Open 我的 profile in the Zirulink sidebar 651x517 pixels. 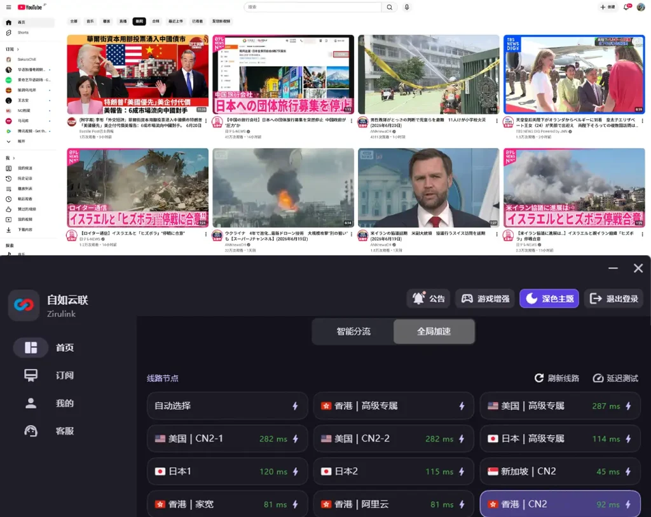pyautogui.click(x=50, y=403)
